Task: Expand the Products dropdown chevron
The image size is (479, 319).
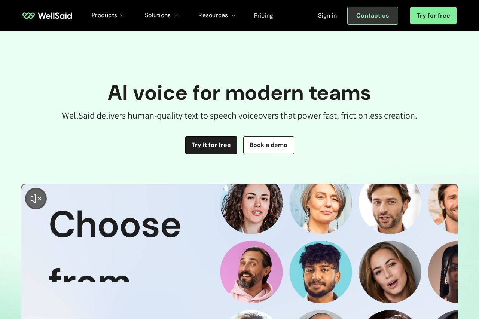Action: pos(122,16)
